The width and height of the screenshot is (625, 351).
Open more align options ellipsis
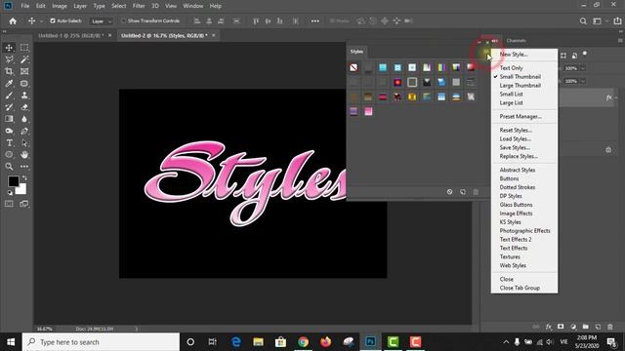point(315,21)
